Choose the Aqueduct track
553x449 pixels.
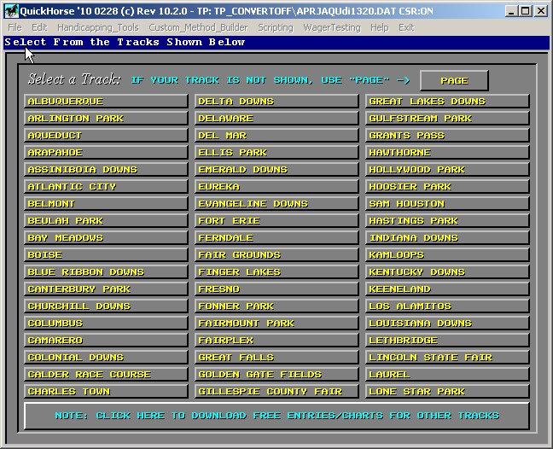[106, 136]
